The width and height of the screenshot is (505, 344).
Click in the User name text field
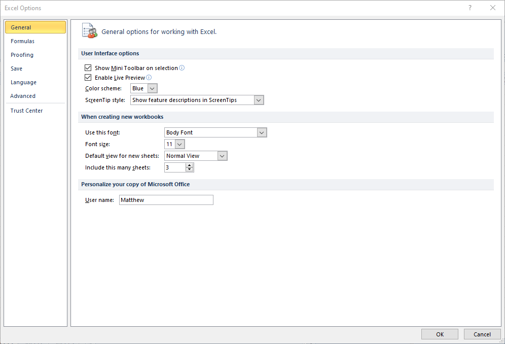pyautogui.click(x=166, y=200)
